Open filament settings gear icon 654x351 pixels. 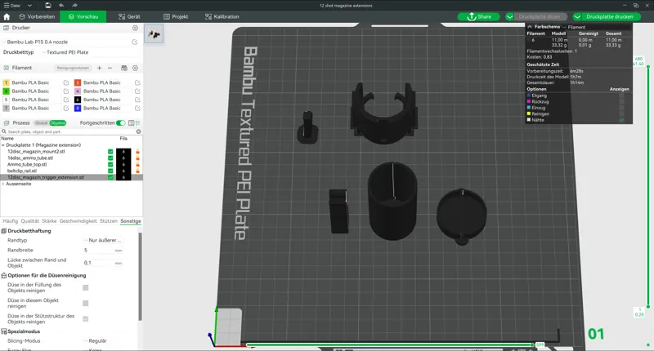pyautogui.click(x=135, y=68)
